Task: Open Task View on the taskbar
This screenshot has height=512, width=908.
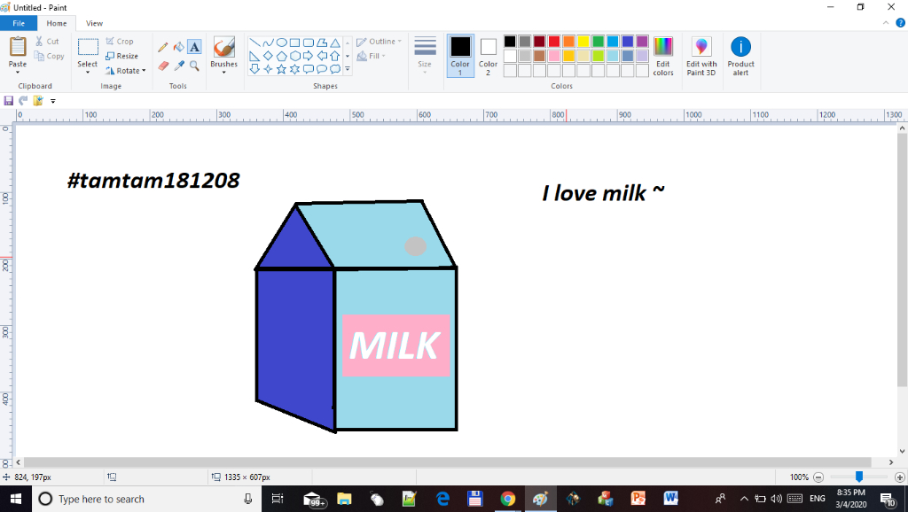Action: (x=278, y=499)
